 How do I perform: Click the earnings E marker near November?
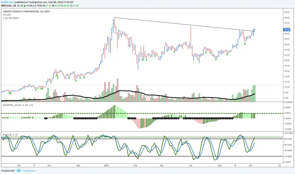[x=62, y=99]
